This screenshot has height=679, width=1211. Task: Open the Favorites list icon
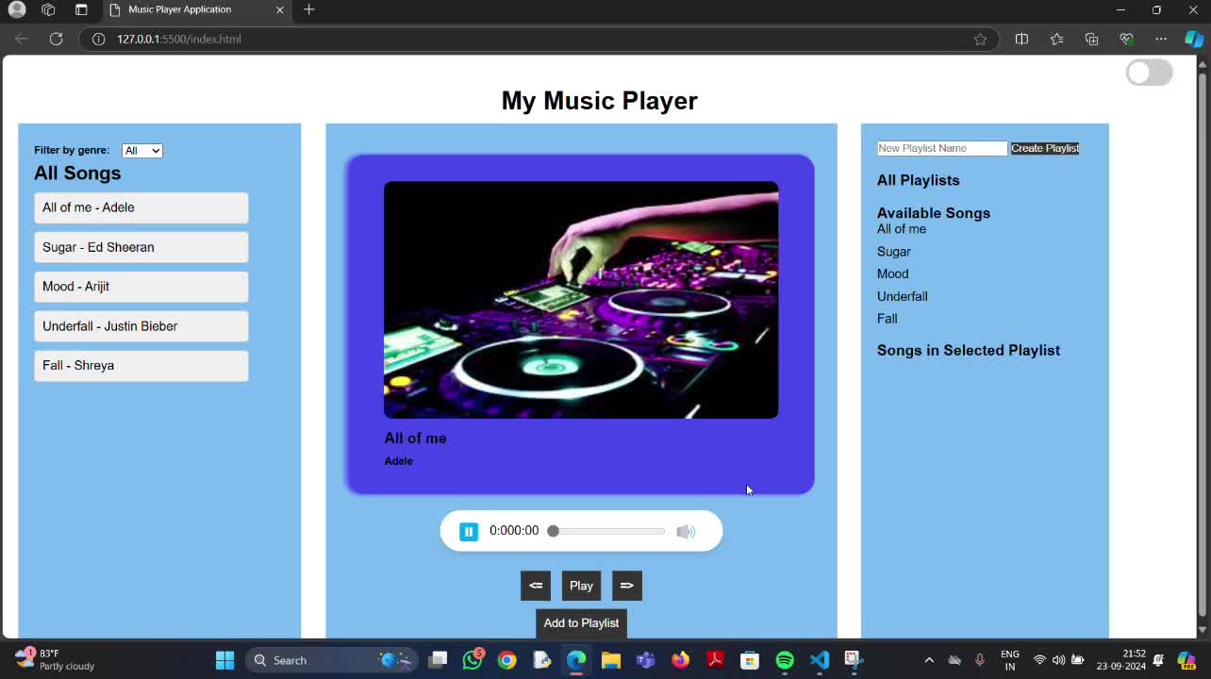(x=1056, y=39)
